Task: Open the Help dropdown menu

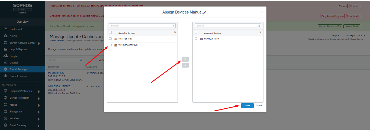Action: pos(335,35)
